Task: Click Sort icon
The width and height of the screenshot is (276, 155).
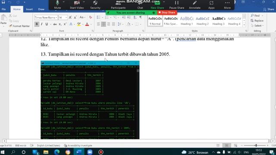Action: point(135,17)
